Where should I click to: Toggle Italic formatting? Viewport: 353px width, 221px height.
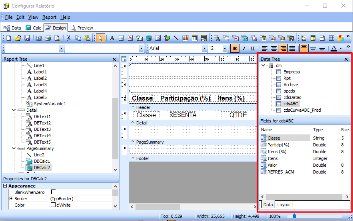click(x=243, y=49)
